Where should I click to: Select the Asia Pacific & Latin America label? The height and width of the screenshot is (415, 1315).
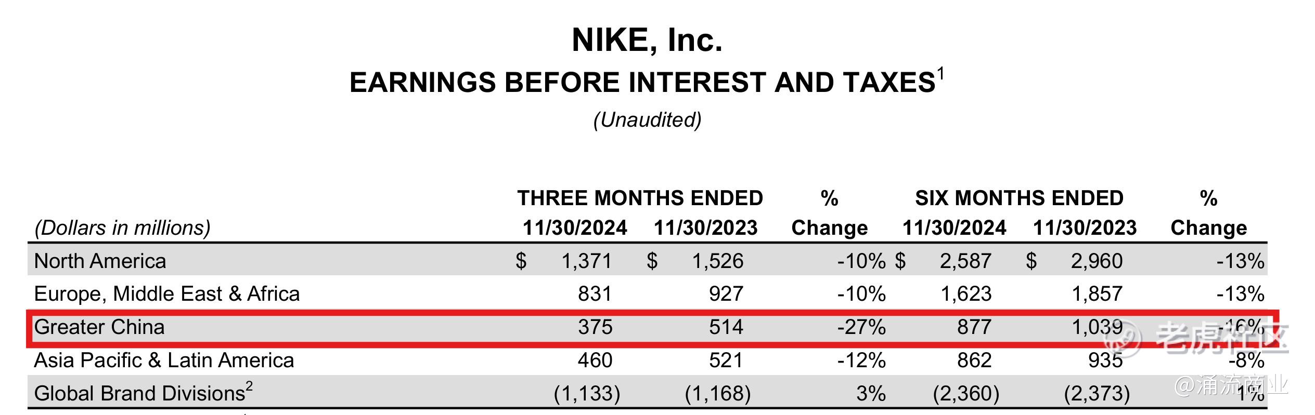pos(164,360)
